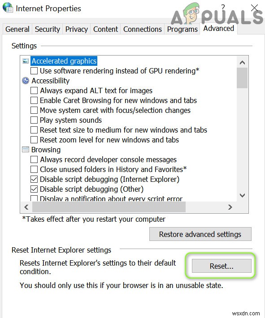
Task: Click settings list scroll up arrow
Action: (242, 62)
